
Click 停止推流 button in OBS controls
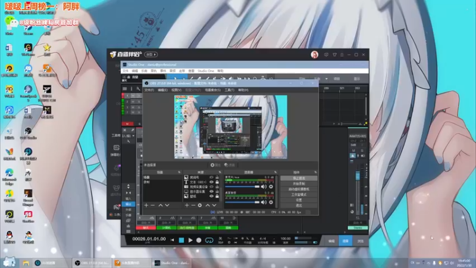click(299, 178)
